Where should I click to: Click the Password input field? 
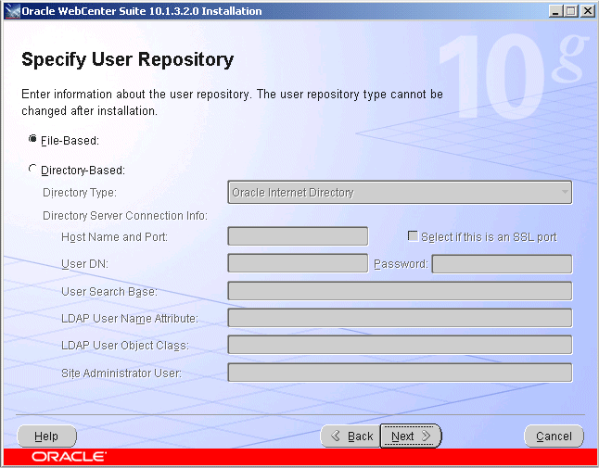click(x=502, y=264)
